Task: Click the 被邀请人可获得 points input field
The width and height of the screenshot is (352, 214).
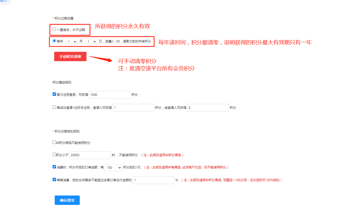Action: point(208,108)
